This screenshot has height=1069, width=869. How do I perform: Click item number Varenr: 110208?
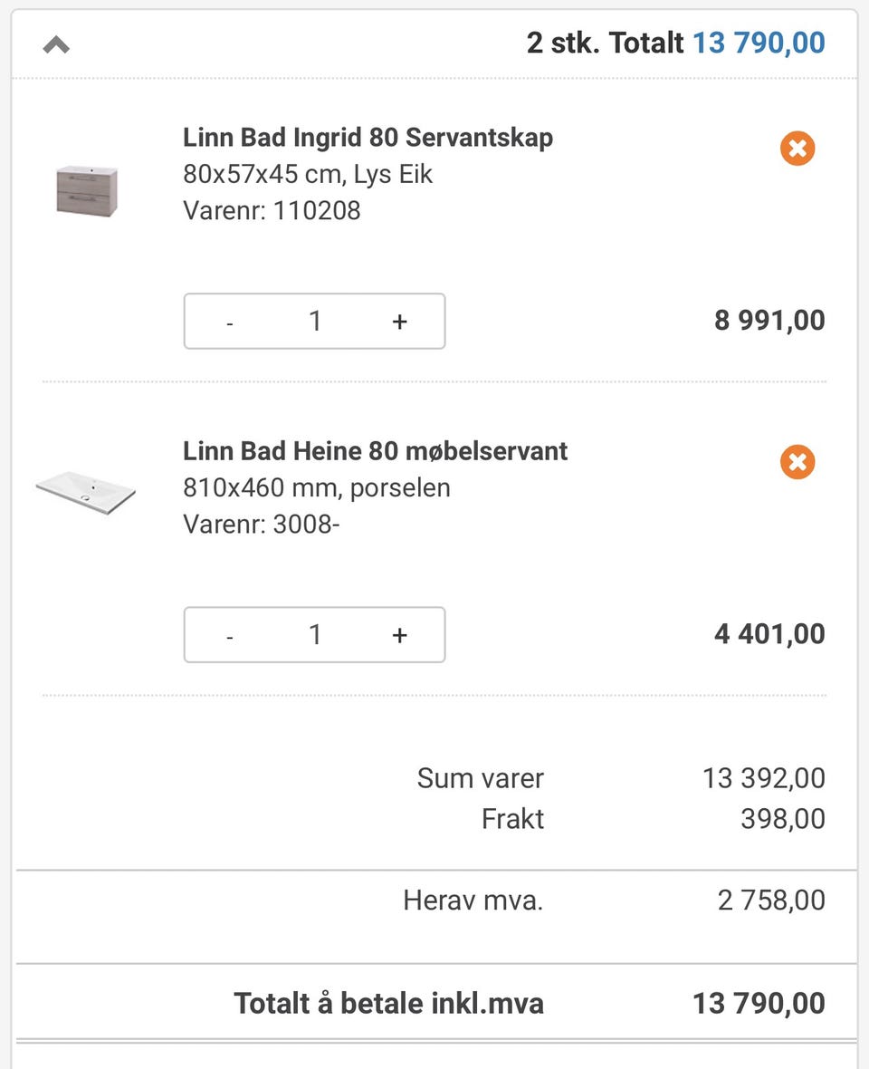tap(272, 211)
